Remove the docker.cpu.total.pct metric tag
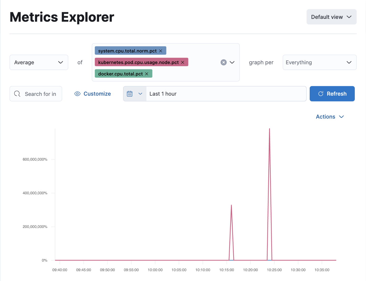The height and width of the screenshot is (281, 366). 147,74
